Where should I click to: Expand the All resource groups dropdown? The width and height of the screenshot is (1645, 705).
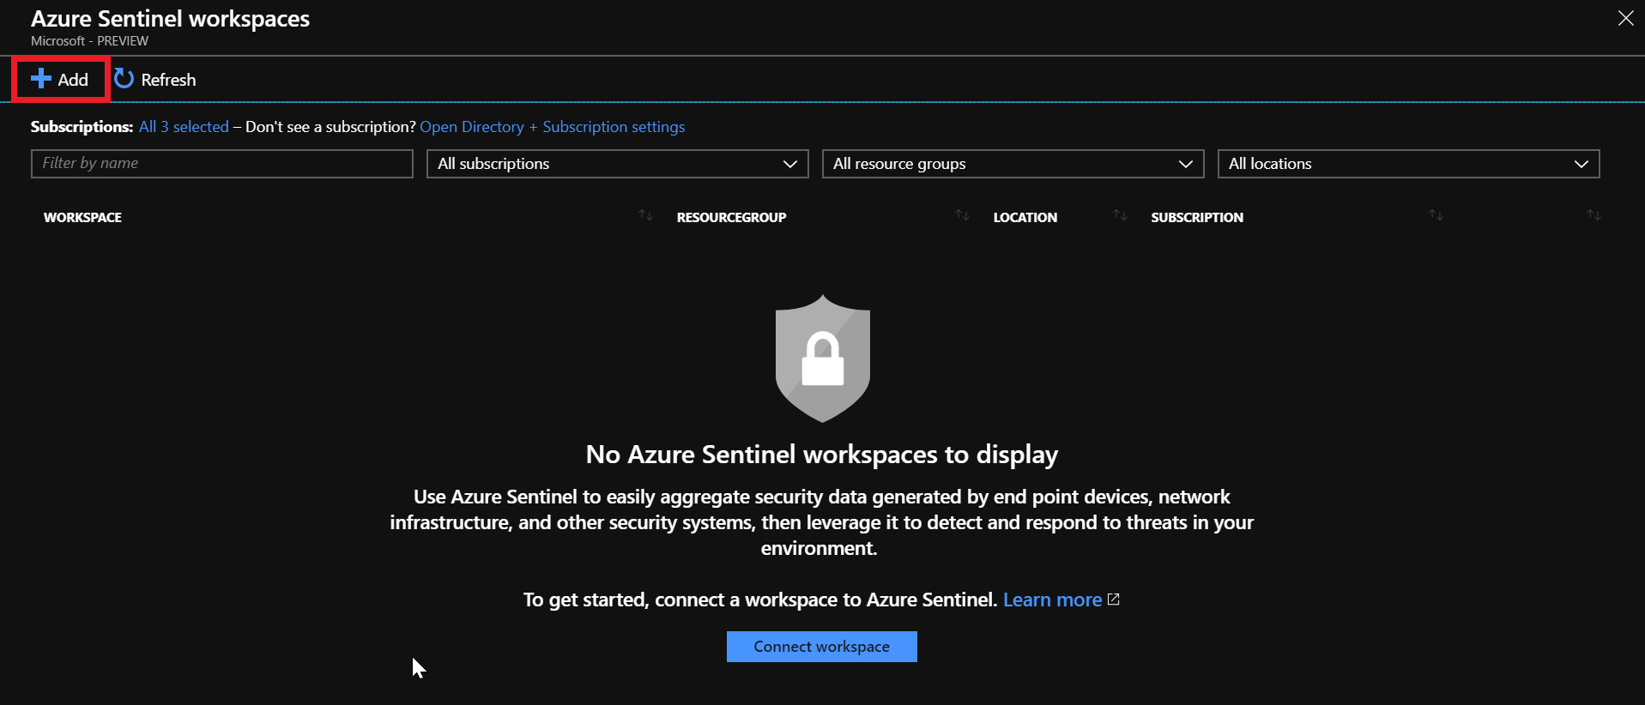pos(1013,164)
